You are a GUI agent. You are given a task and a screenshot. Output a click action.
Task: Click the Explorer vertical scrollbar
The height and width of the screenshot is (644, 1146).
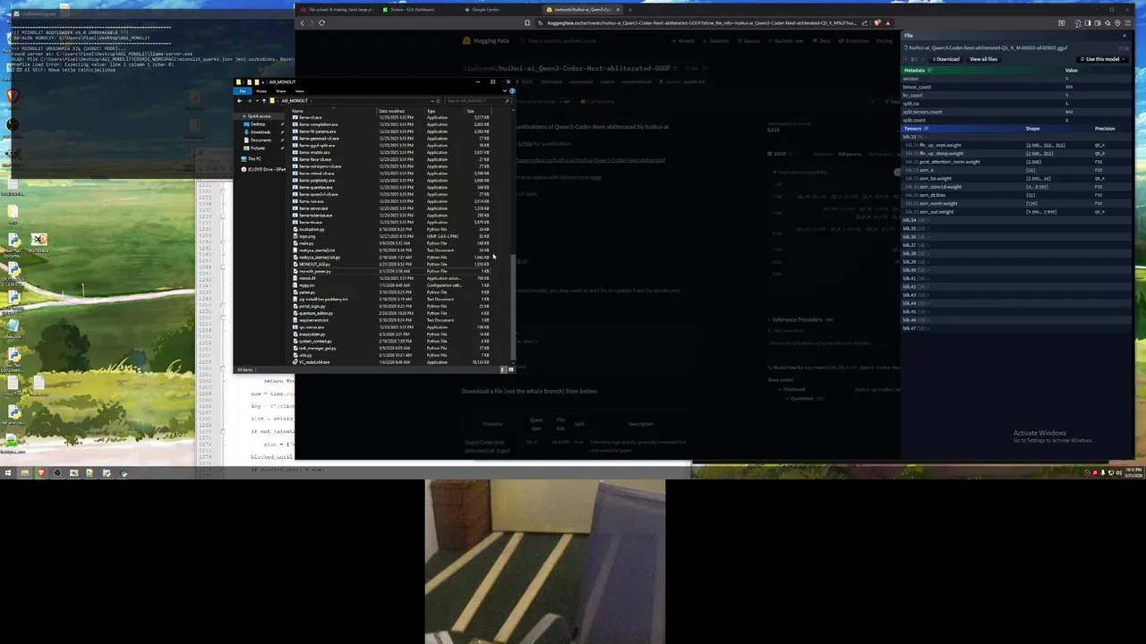(513, 306)
